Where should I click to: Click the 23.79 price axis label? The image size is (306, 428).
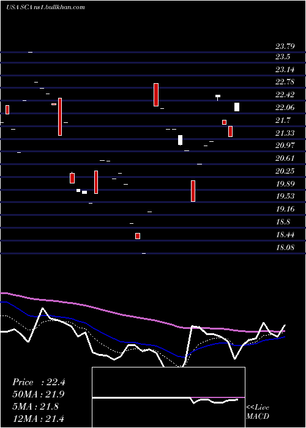(285, 46)
